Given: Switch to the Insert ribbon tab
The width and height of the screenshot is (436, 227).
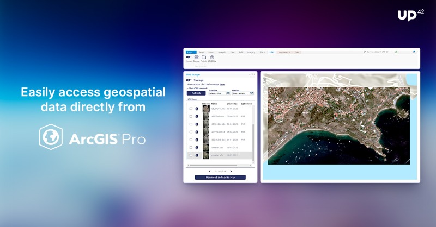Looking at the screenshot, I should tap(211, 52).
